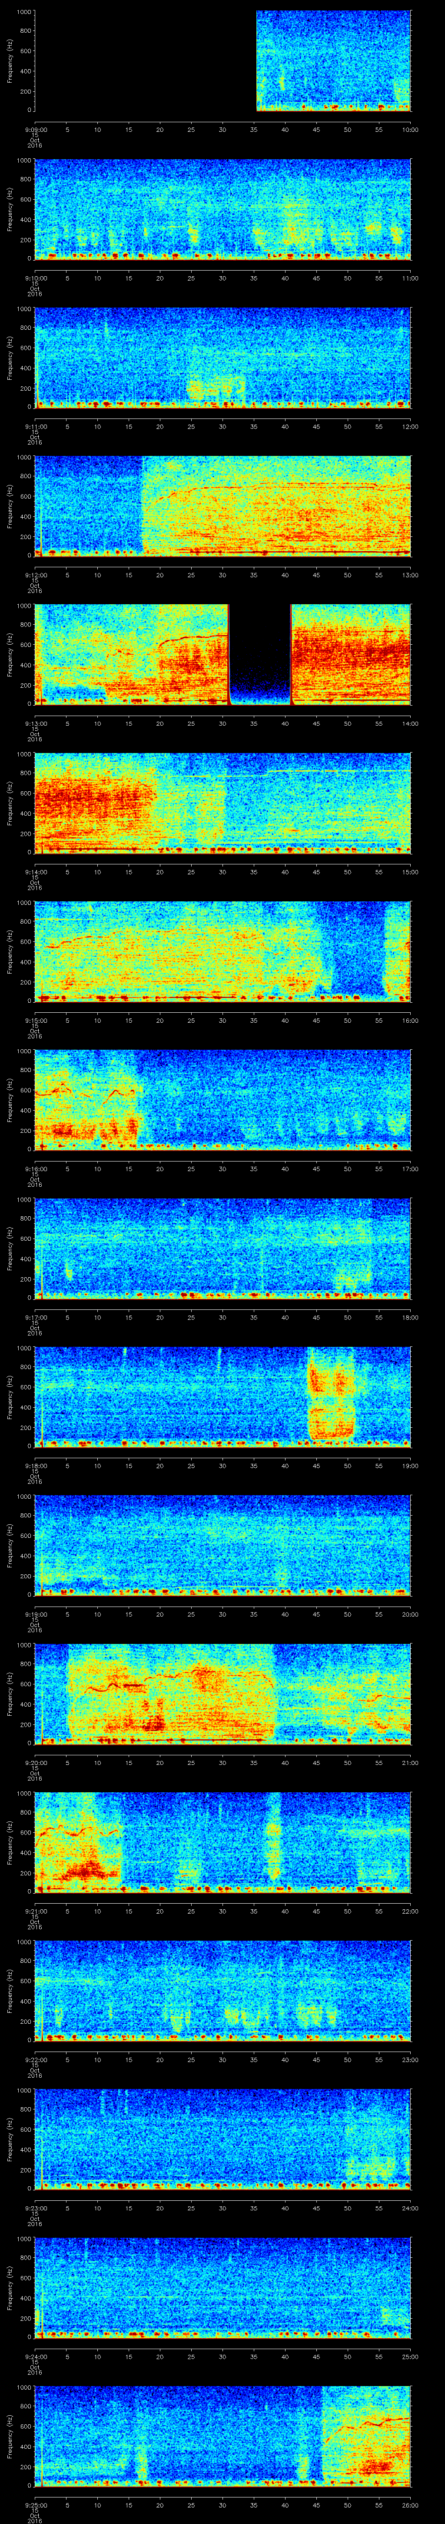Select the spectrogram panel starting at 9:13:00
This screenshot has height=2524, width=445.
pyautogui.click(x=223, y=655)
